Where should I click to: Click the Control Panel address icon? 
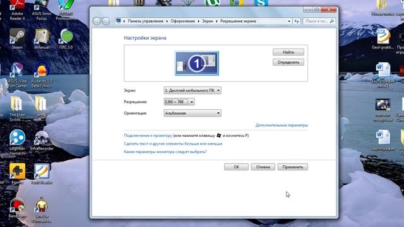119,21
